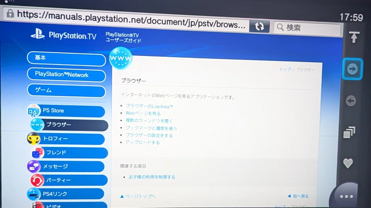Select ブラウザー in the sidebar
The height and width of the screenshot is (208, 371).
click(x=70, y=125)
